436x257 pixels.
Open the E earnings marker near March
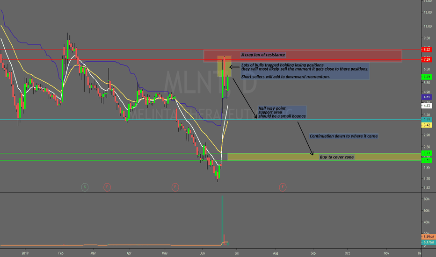pyautogui.click(x=107, y=187)
